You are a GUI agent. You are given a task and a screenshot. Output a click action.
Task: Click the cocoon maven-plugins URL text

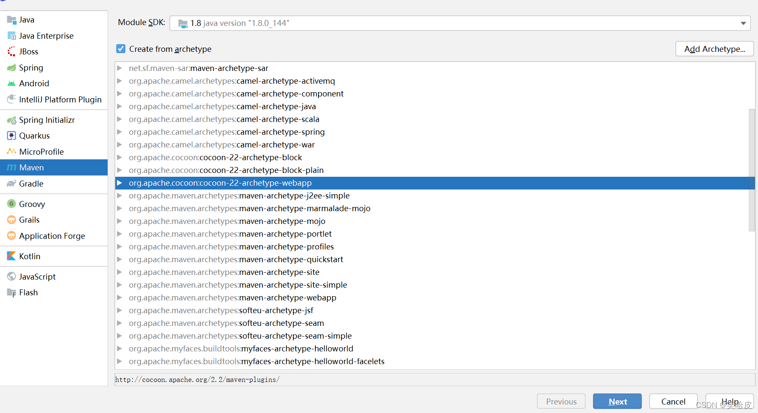click(x=197, y=379)
